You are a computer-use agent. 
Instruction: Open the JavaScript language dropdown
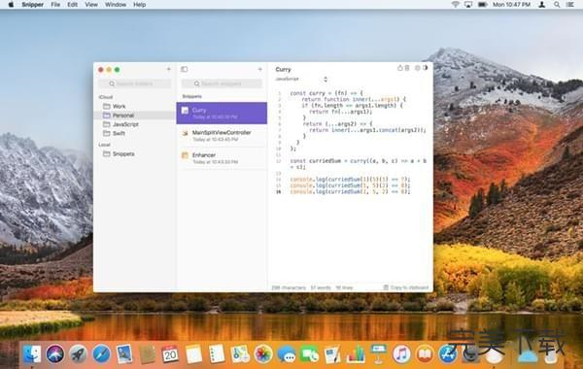pyautogui.click(x=301, y=80)
